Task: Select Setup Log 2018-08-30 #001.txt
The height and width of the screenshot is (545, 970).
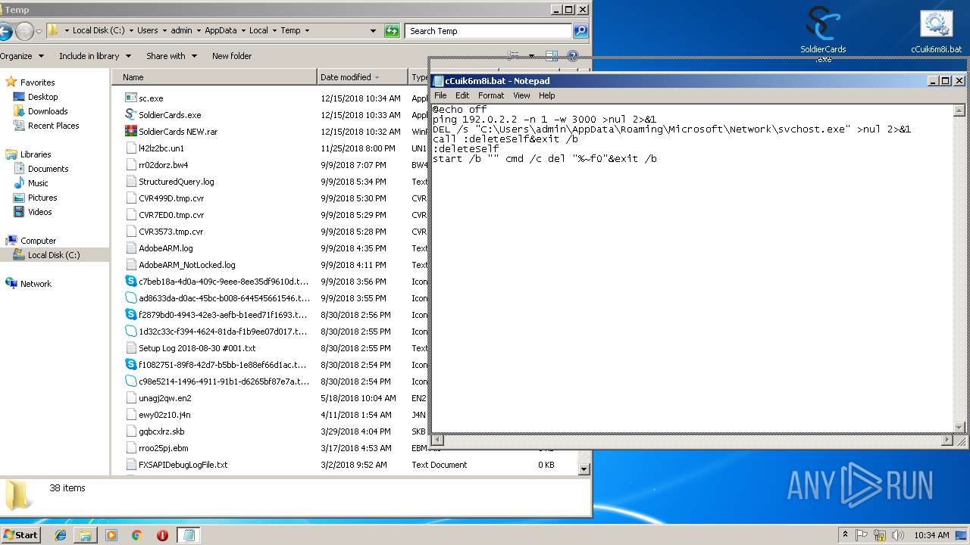Action: (x=197, y=348)
